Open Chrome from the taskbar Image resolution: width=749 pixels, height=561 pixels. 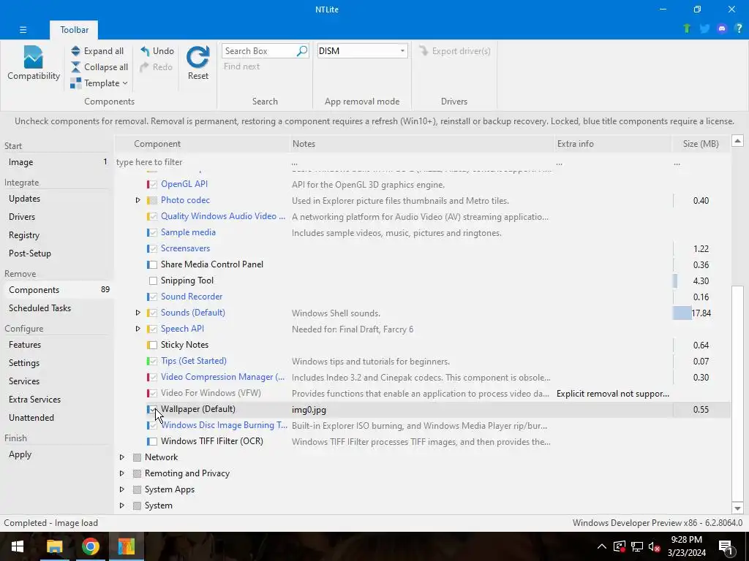[x=90, y=546]
